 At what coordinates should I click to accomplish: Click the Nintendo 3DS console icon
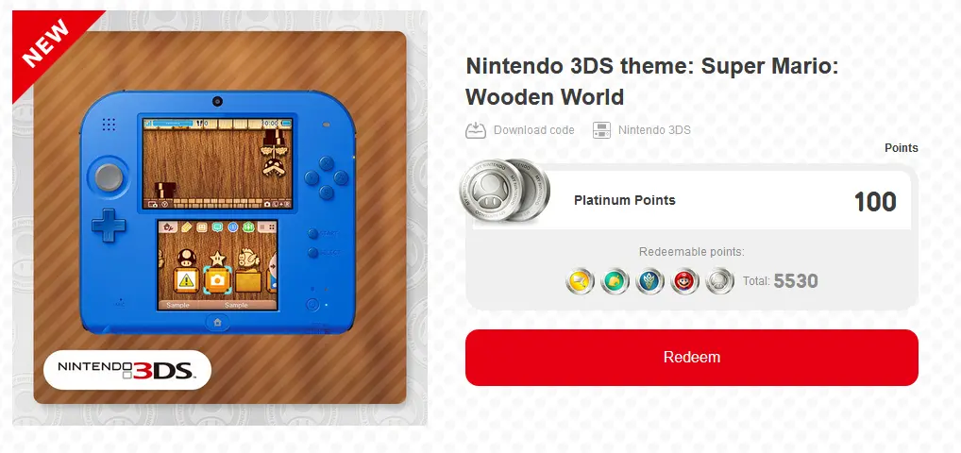tap(602, 130)
